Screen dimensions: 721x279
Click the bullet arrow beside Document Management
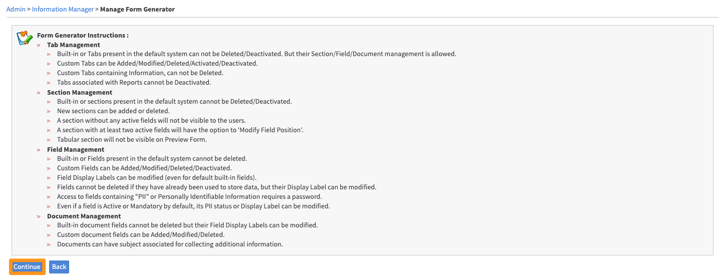(39, 216)
